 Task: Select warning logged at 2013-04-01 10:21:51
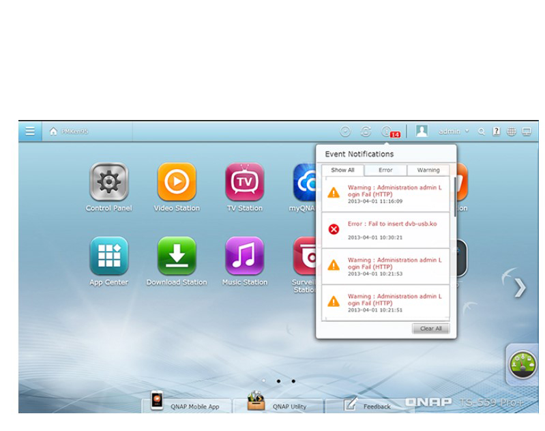point(385,302)
